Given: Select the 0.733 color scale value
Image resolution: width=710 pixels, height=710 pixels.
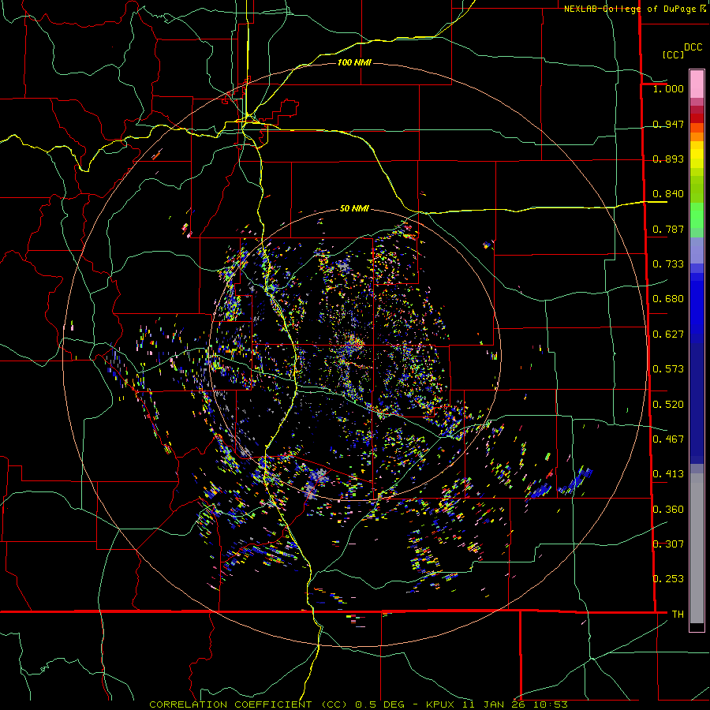Looking at the screenshot, I should tap(668, 264).
